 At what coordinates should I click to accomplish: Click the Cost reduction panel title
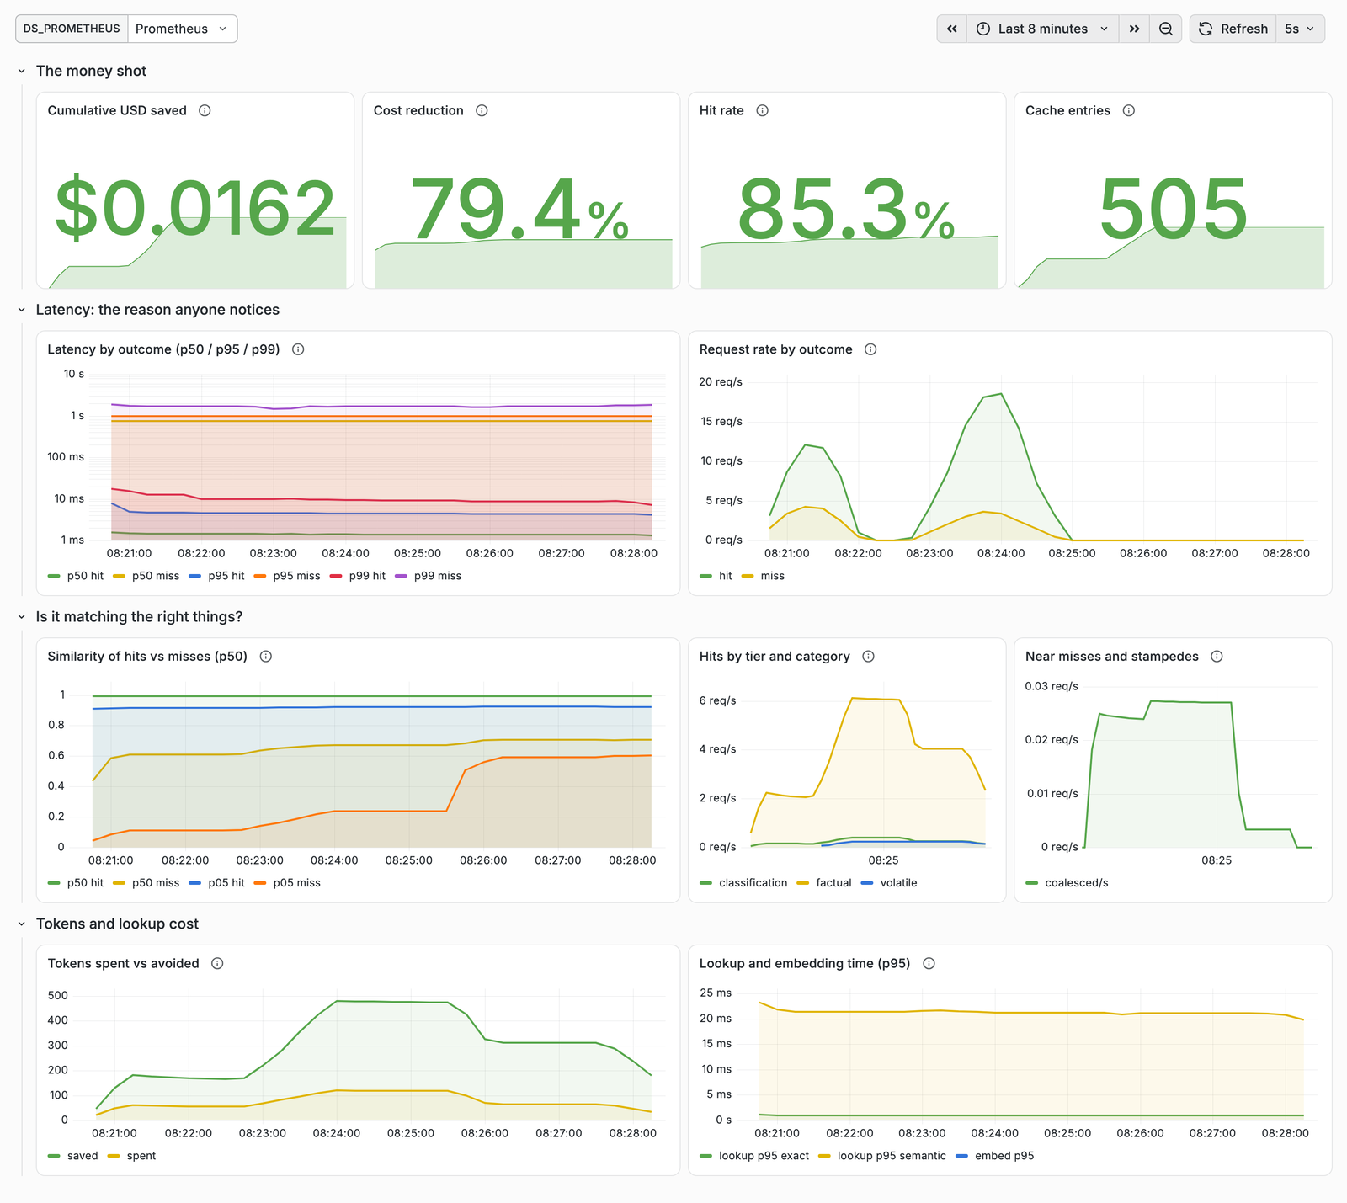click(418, 110)
